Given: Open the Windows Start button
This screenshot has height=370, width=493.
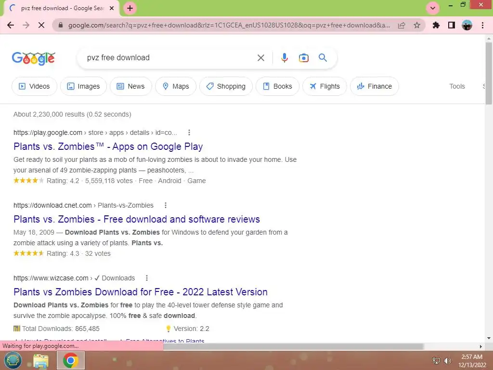Looking at the screenshot, I should point(13,360).
